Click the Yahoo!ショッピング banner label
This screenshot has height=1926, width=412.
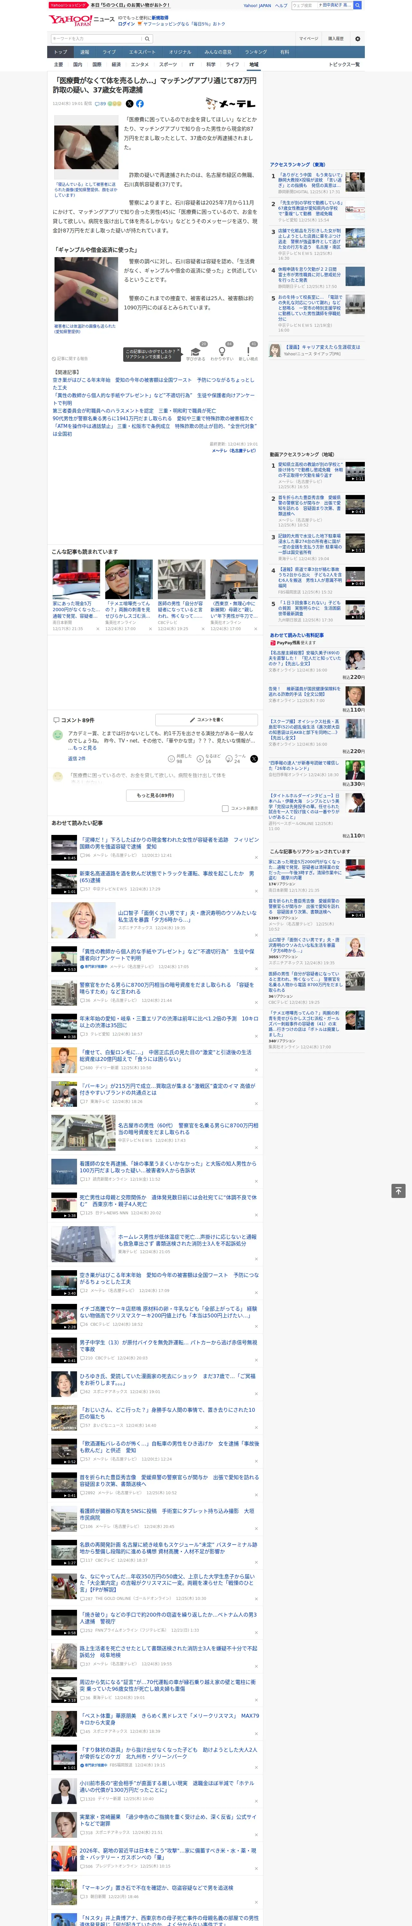(67, 5)
